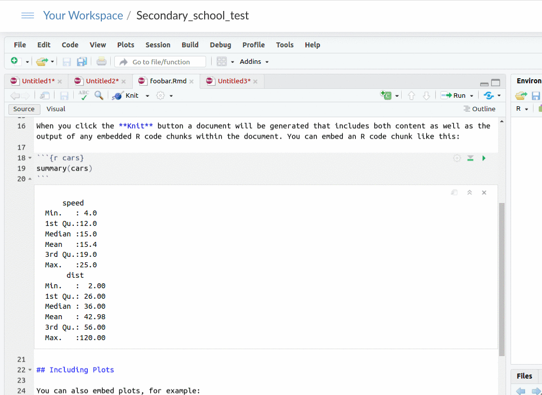Close the foobar.Rmd tab
This screenshot has height=395, width=542.
[192, 81]
